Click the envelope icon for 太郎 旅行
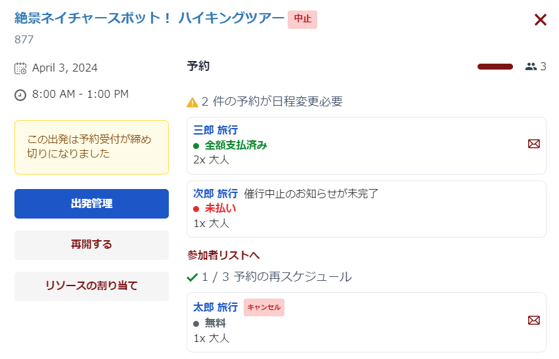The height and width of the screenshot is (359, 559). pos(534,320)
